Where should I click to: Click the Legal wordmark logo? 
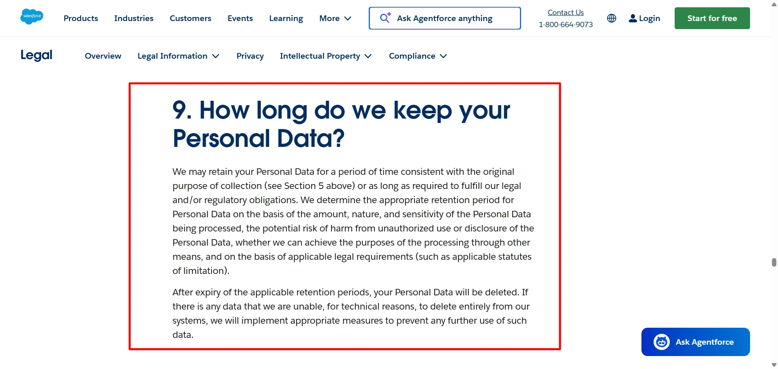pos(36,55)
